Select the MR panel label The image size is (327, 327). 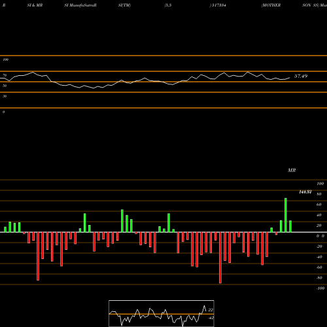click(x=292, y=170)
